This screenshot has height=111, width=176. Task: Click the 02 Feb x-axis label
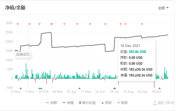pos(44,92)
